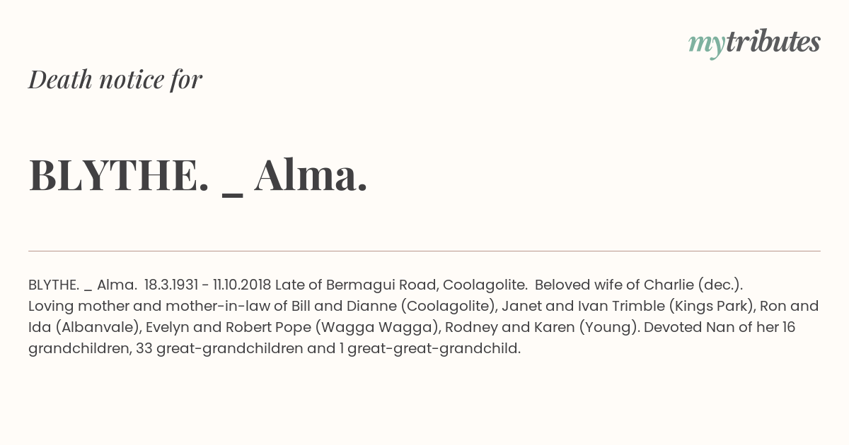Screen dimensions: 849x445
Task: Click the dark "tributes" part of logo
Action: [773, 42]
